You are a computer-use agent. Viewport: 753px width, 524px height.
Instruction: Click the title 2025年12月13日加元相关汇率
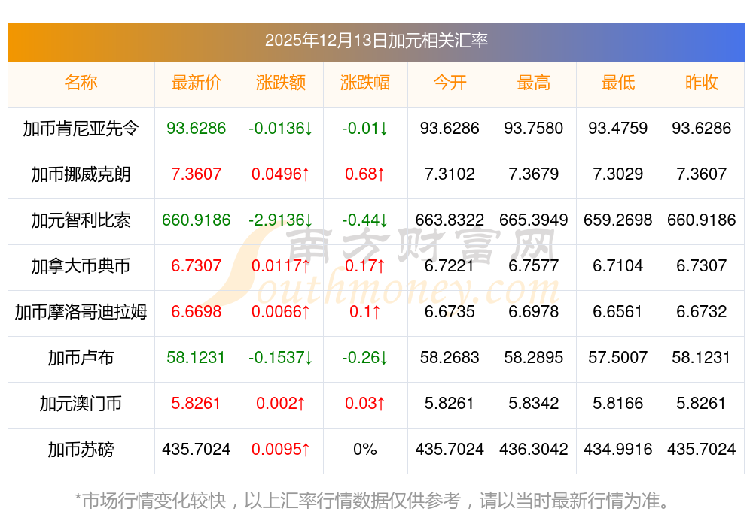coord(376,41)
